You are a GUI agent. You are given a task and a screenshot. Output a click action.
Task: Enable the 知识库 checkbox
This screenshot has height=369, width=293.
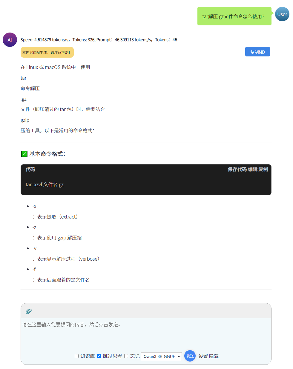(76, 356)
